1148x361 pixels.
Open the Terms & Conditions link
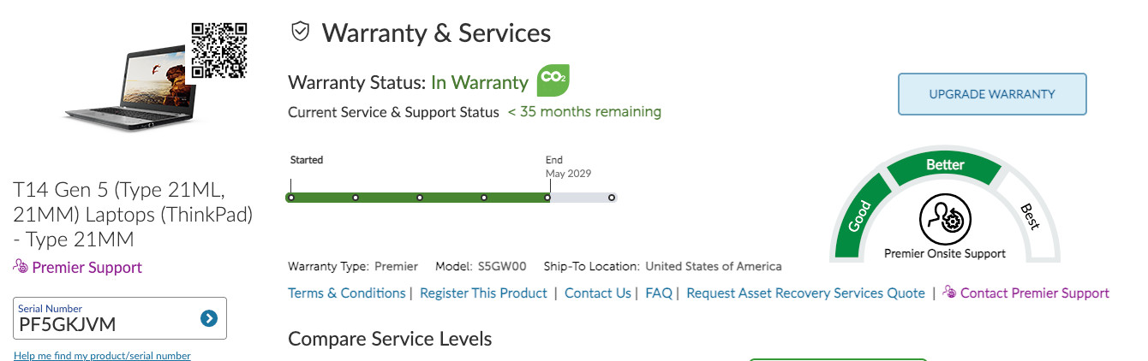click(x=347, y=293)
